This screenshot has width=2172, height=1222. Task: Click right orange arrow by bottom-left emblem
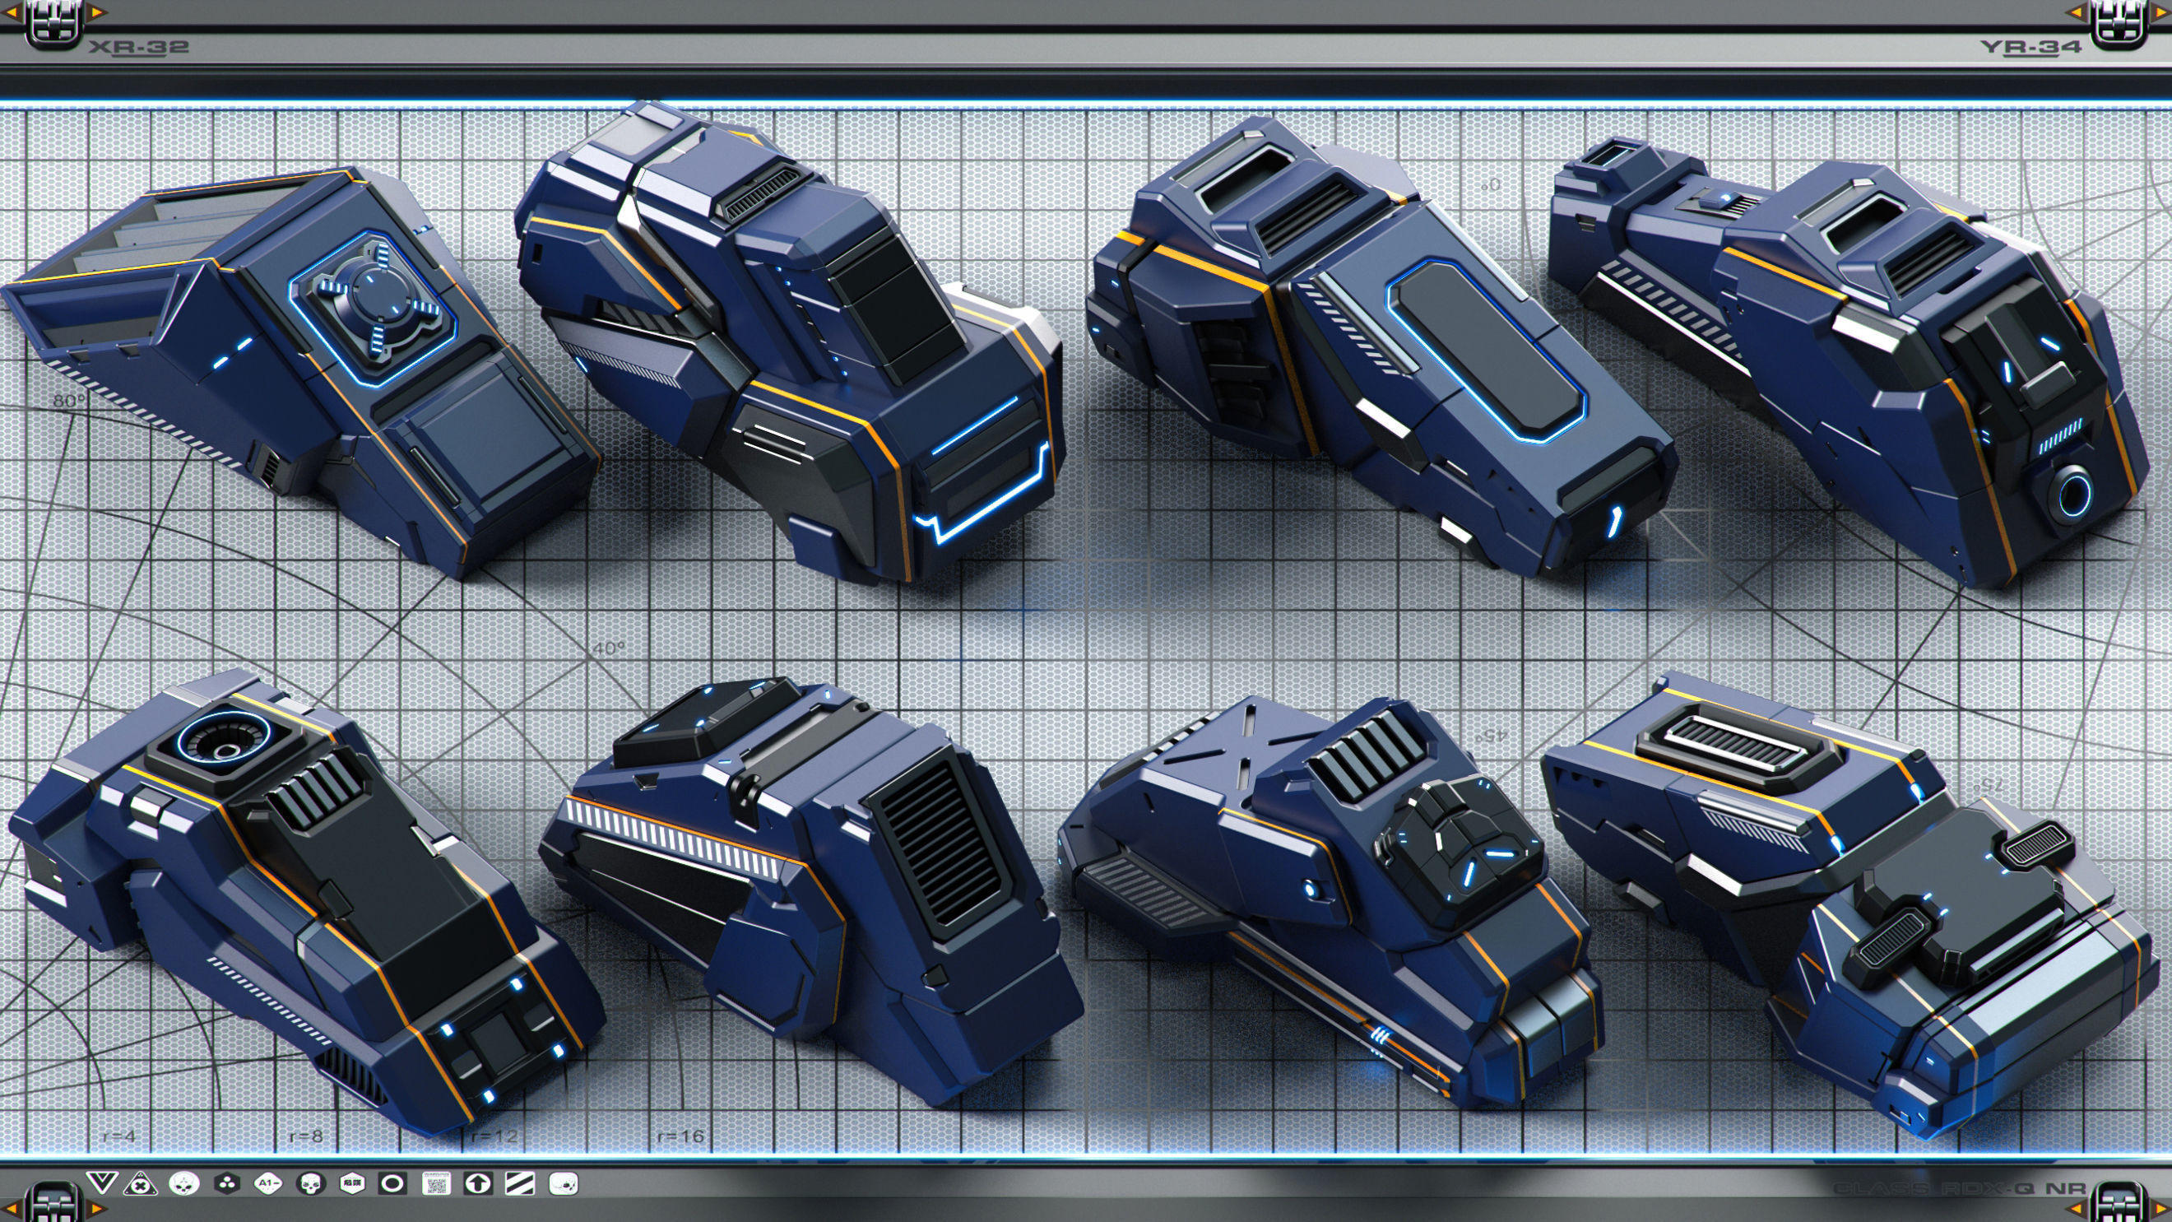98,1210
